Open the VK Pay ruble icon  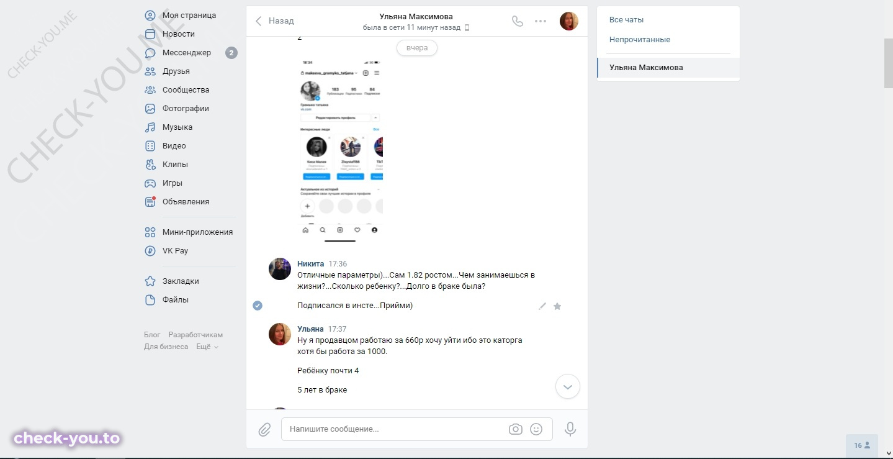pos(150,251)
